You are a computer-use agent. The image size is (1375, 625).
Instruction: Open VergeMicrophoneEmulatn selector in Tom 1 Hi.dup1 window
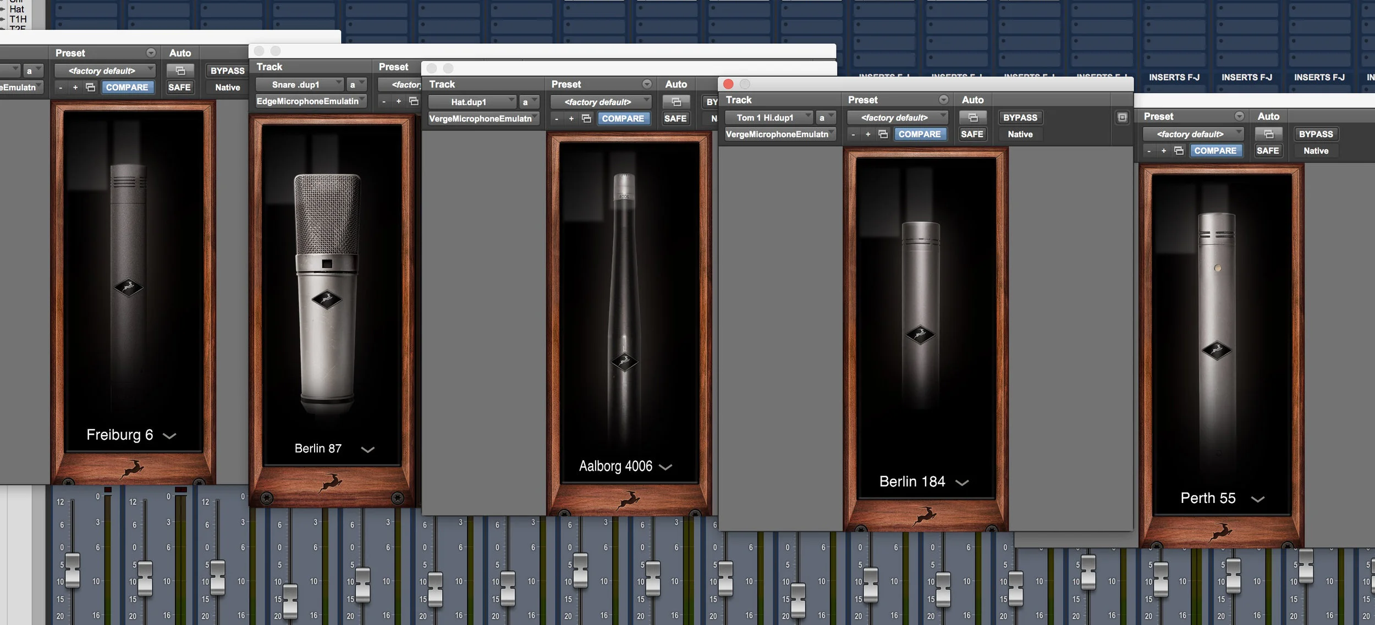(x=780, y=134)
